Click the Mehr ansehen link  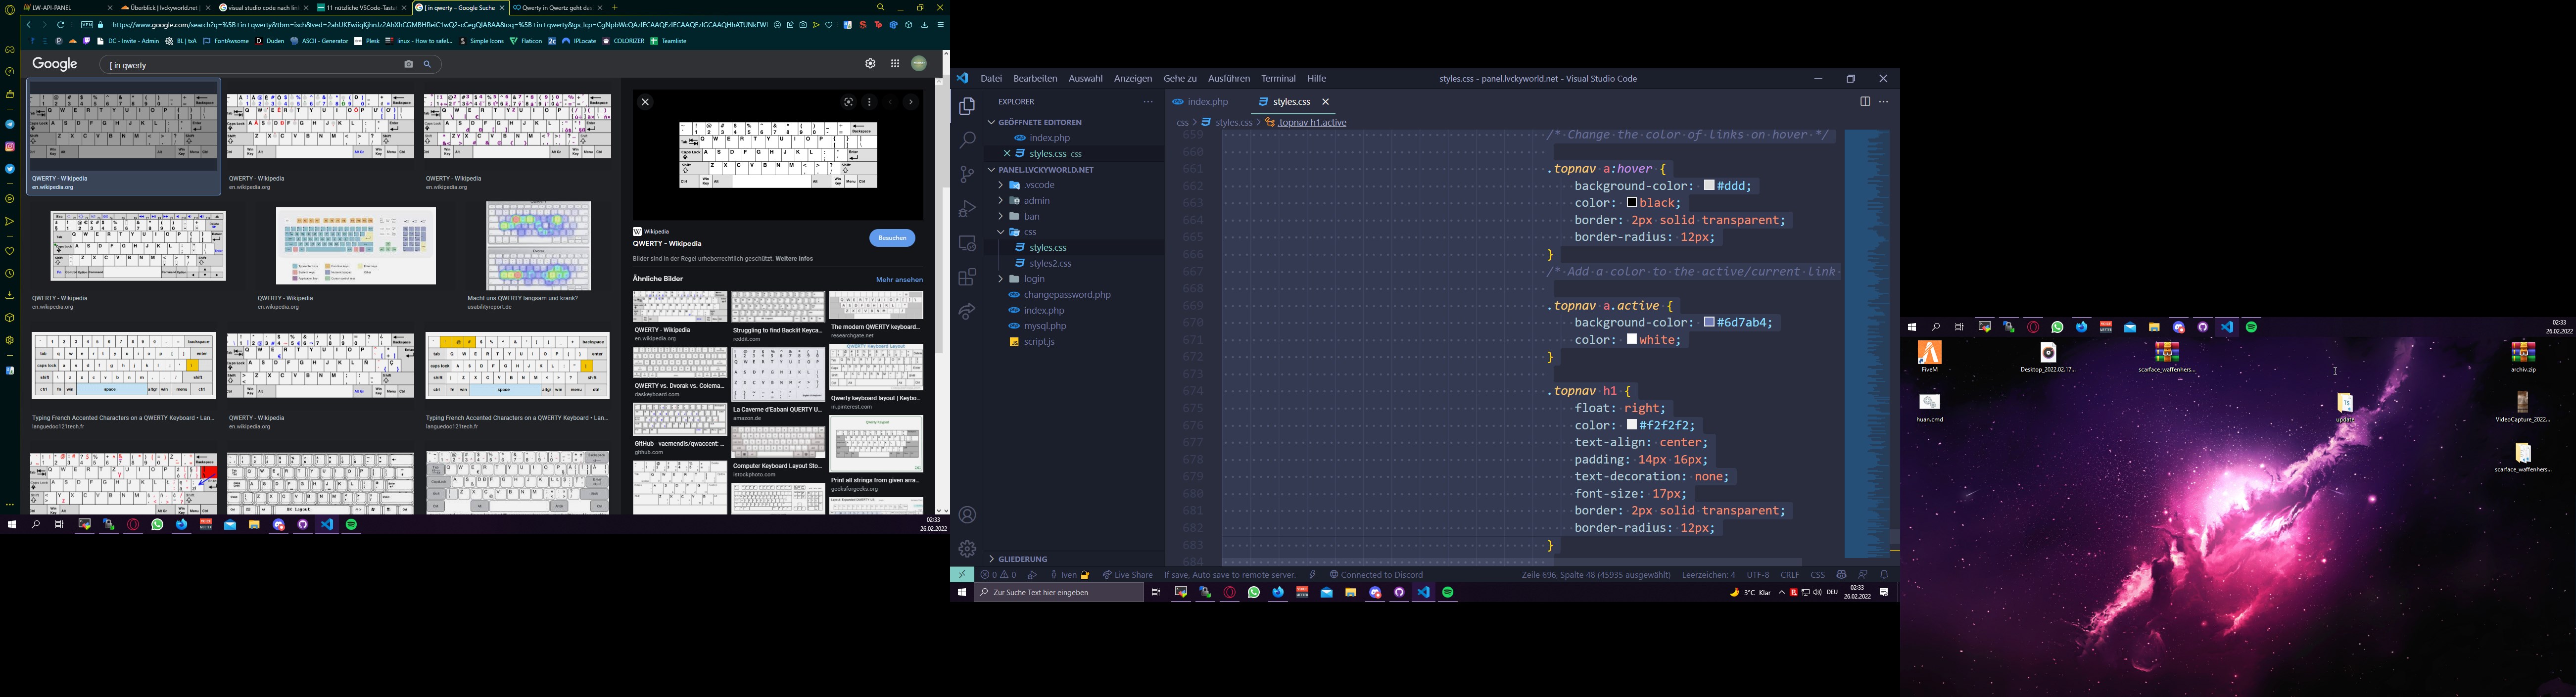(899, 280)
